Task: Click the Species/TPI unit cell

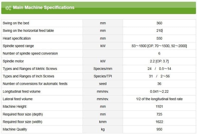Action: pos(103,76)
